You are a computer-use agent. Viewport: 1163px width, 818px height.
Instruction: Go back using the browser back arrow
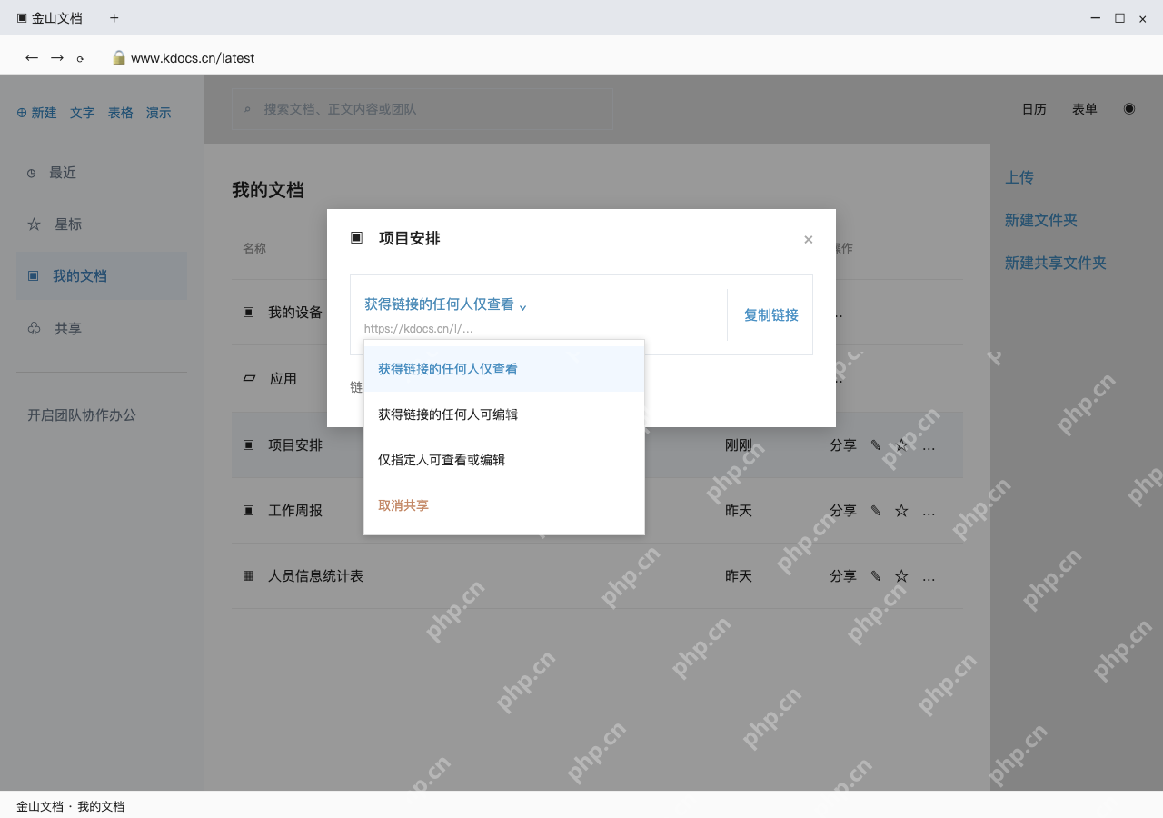(x=32, y=58)
